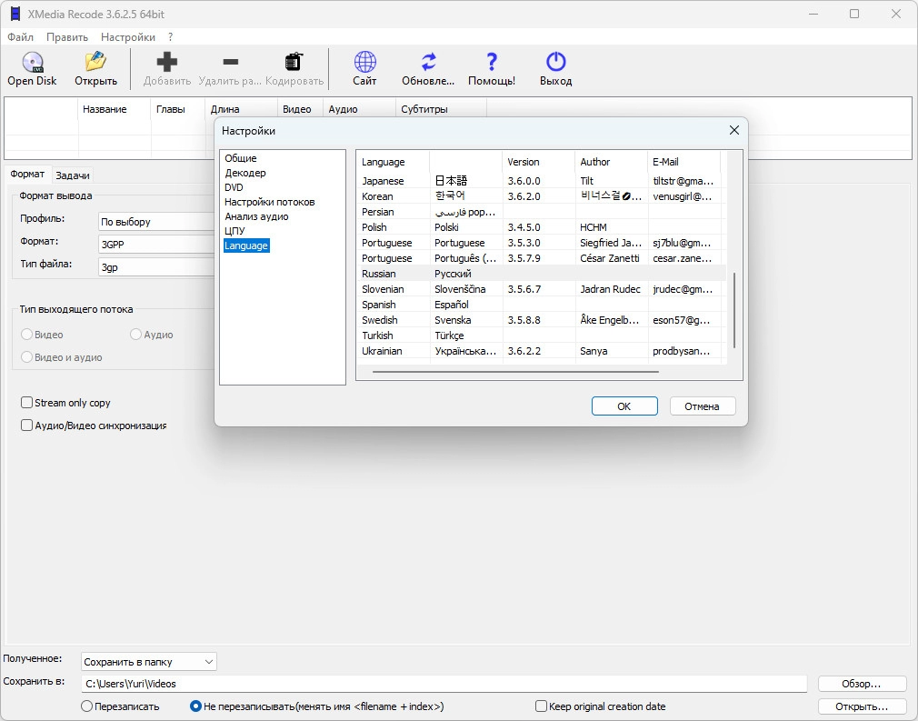Open the Настройки menu
Screen dimensions: 918x721
coord(127,37)
